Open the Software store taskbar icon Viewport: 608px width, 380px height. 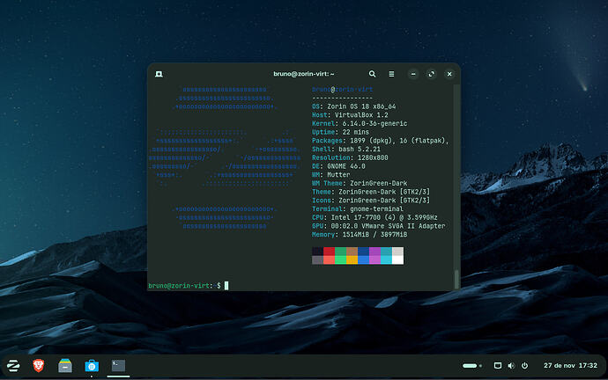point(91,365)
